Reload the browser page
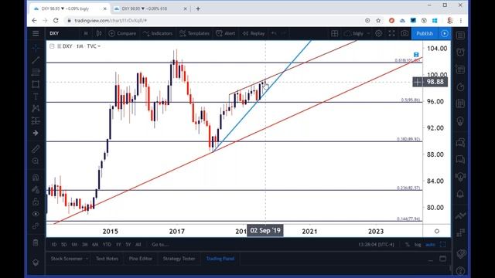Screen dimensions: 495x278 click(x=56, y=21)
